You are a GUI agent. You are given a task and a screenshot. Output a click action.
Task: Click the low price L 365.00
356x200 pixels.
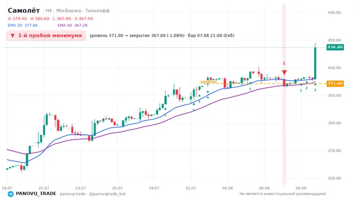coord(62,19)
